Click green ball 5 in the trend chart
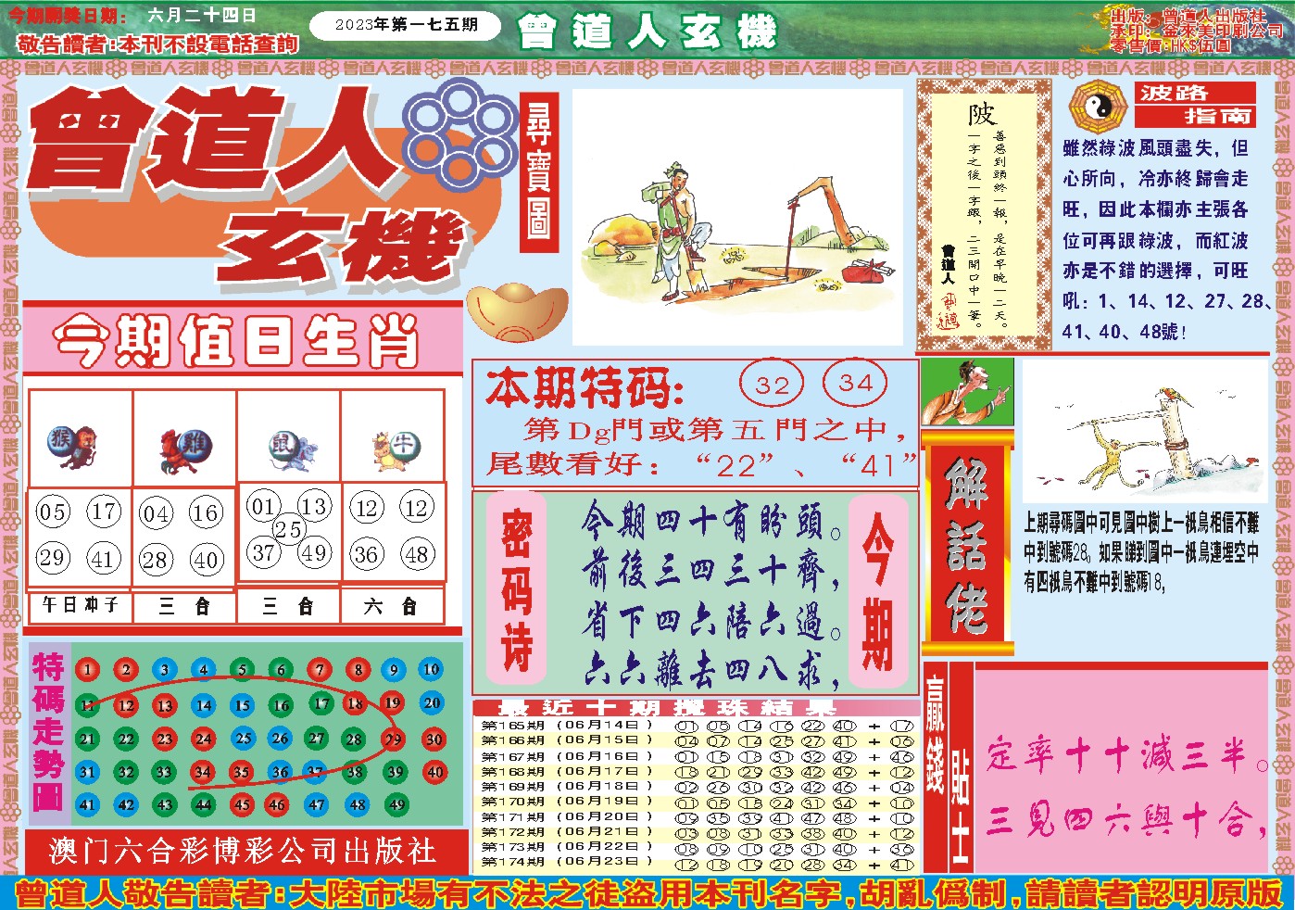The image size is (1295, 910). (242, 669)
